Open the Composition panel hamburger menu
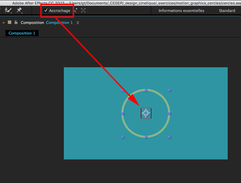This screenshot has width=241, height=183. [x=78, y=23]
